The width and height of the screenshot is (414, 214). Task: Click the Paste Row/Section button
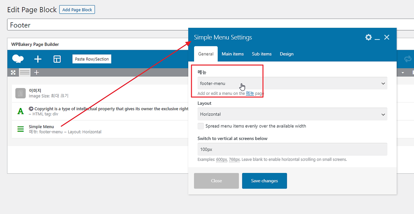(92, 59)
